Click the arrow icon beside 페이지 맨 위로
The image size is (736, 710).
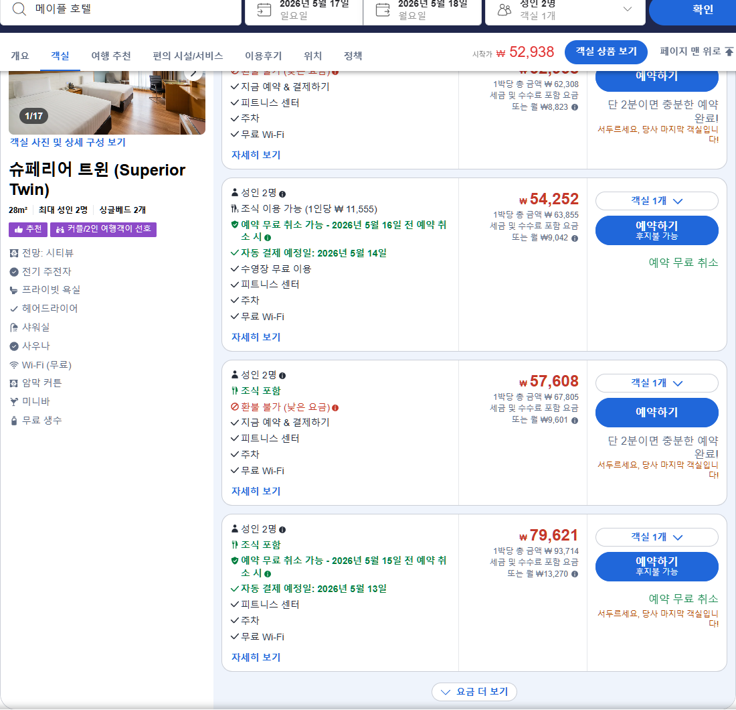click(x=729, y=51)
